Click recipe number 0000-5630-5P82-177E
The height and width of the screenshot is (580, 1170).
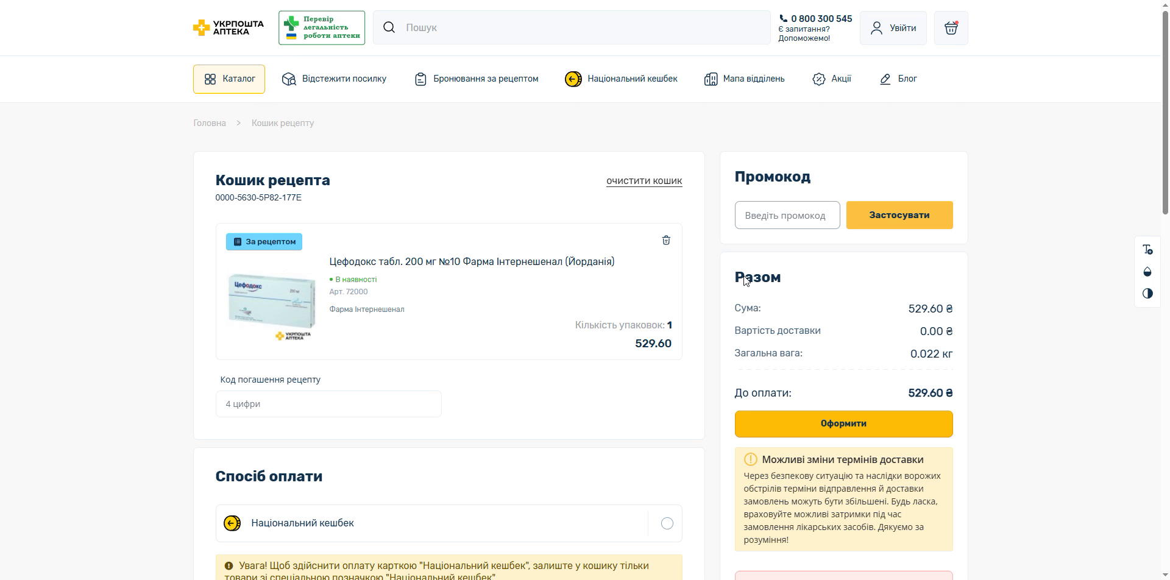click(x=258, y=197)
